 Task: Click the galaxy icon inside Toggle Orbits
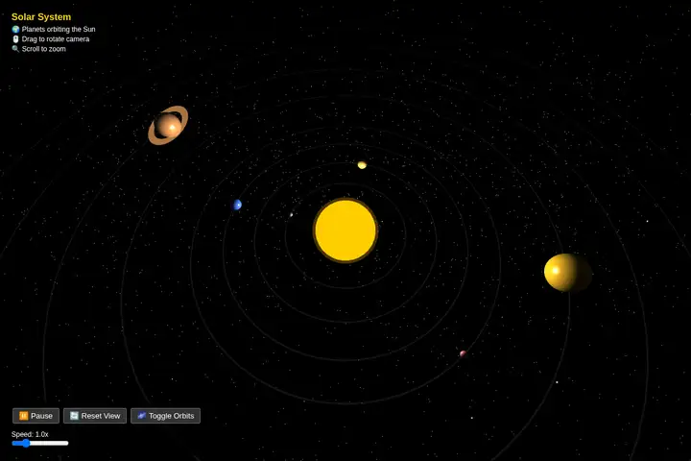pos(141,416)
